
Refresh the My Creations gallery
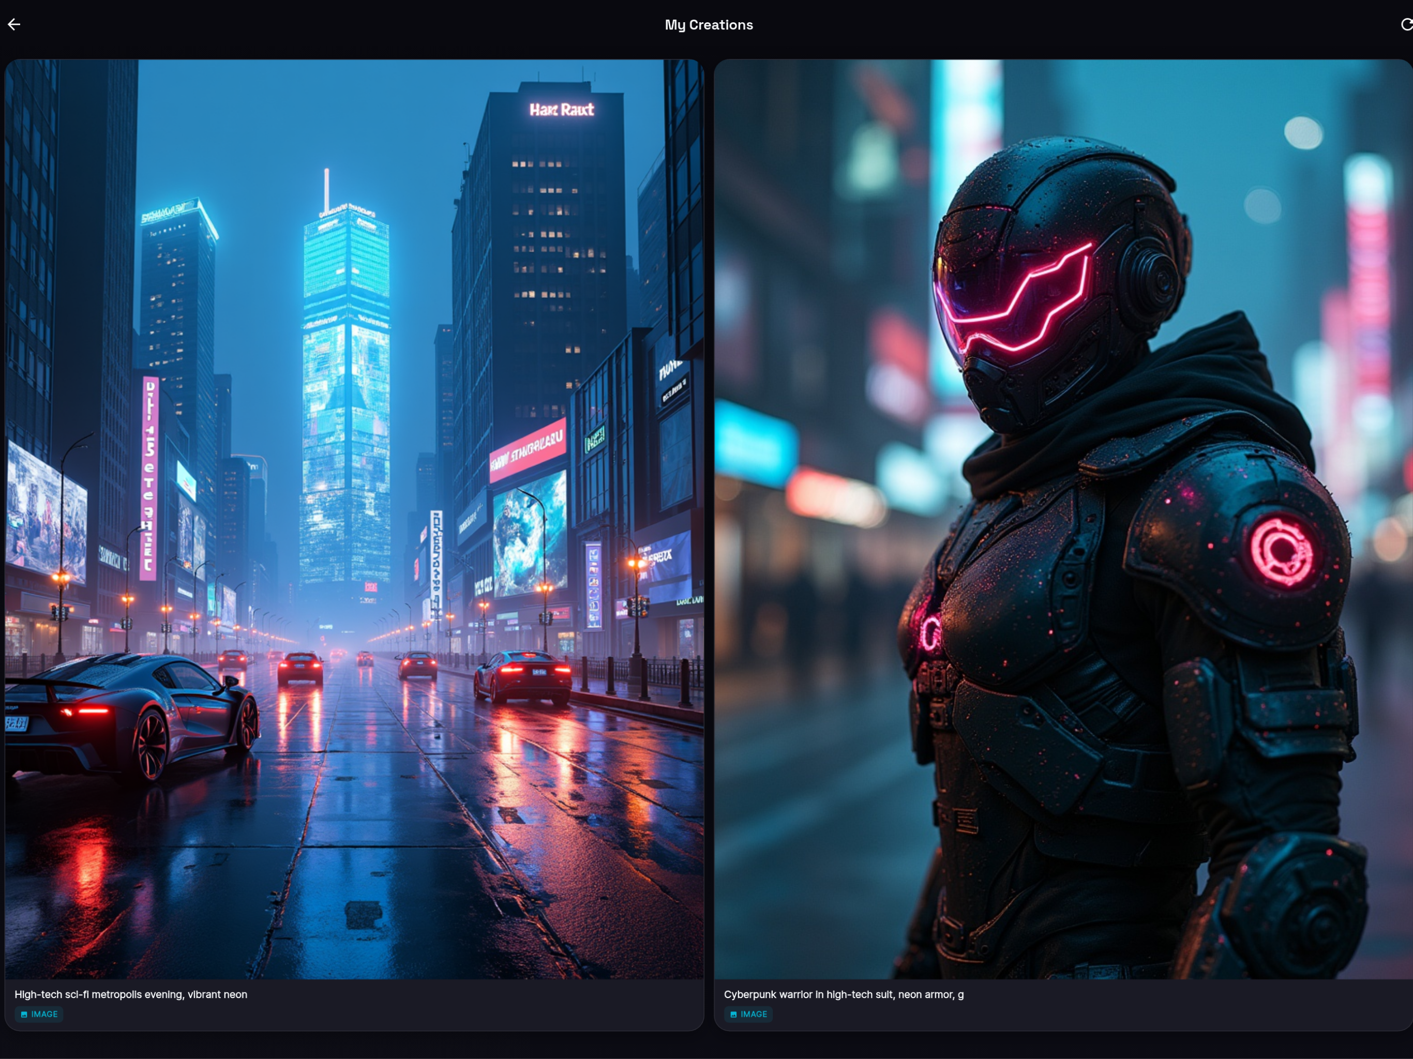pyautogui.click(x=1406, y=24)
